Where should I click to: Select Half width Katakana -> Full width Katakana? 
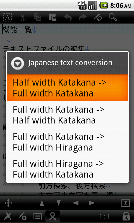pos(67,88)
